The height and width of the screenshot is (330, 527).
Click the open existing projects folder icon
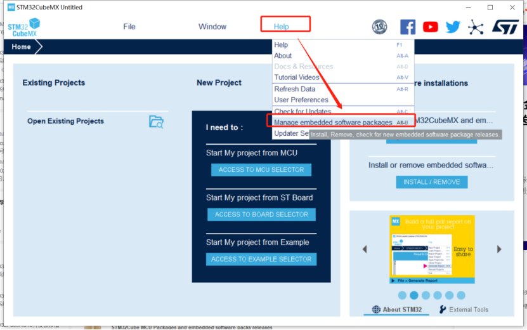(x=156, y=121)
